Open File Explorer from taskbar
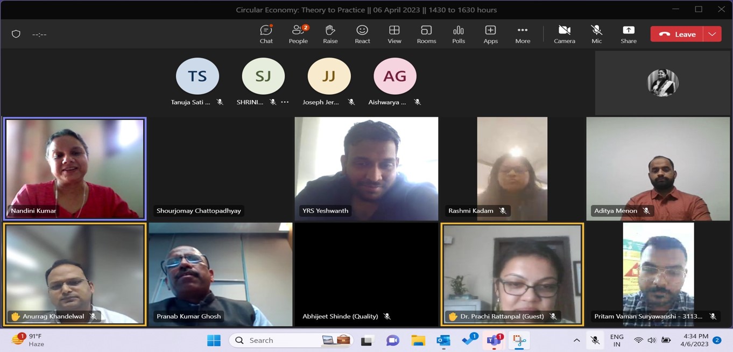The height and width of the screenshot is (352, 733). coord(418,340)
